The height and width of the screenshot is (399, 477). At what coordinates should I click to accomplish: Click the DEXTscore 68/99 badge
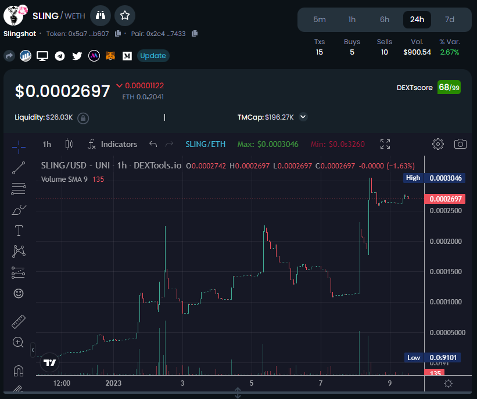pyautogui.click(x=449, y=87)
